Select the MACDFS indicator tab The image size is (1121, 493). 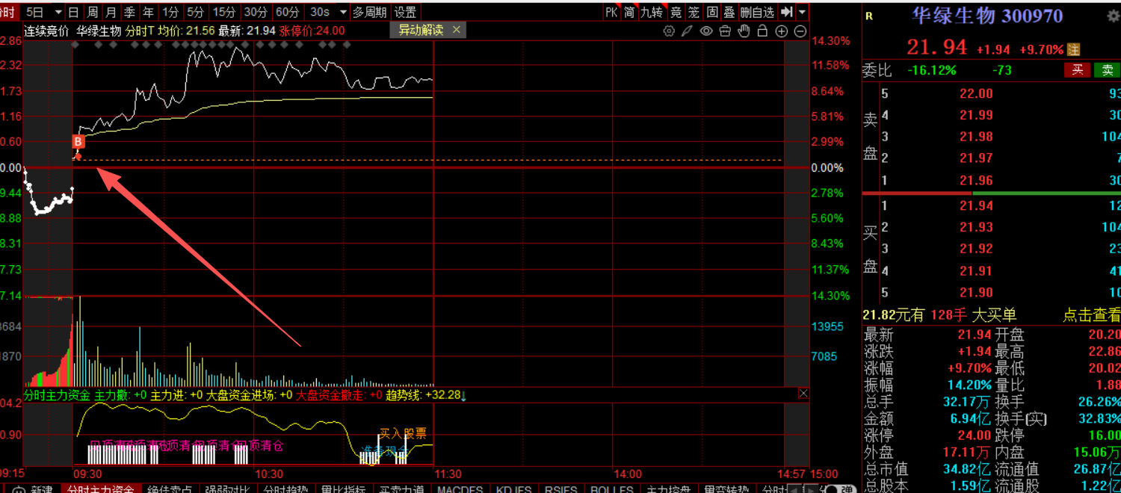[x=460, y=489]
